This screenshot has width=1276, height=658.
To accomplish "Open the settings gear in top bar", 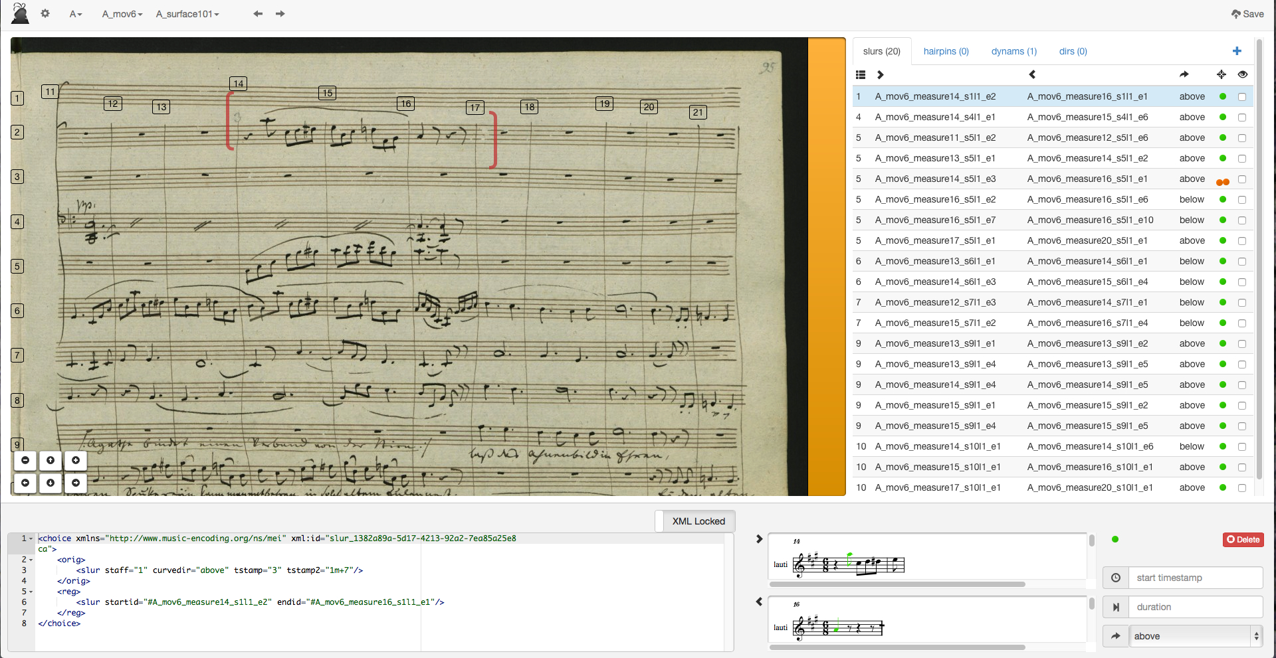I will coord(45,13).
